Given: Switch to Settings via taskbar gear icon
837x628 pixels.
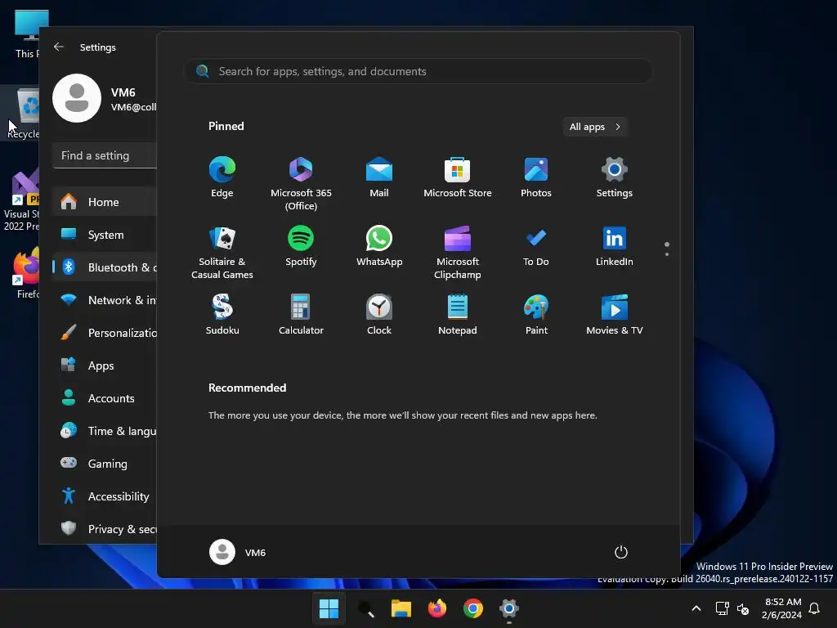Looking at the screenshot, I should tap(508, 608).
